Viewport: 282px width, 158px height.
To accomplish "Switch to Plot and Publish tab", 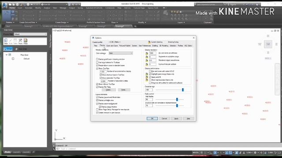I will 125,46.
